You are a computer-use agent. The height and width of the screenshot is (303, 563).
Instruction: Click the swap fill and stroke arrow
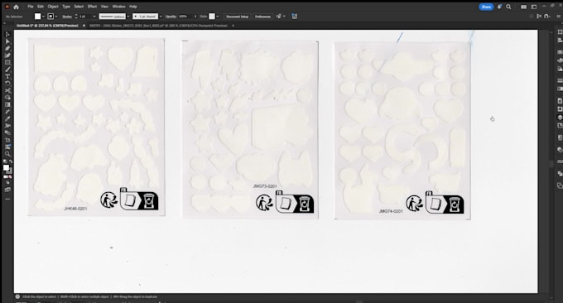(11, 162)
